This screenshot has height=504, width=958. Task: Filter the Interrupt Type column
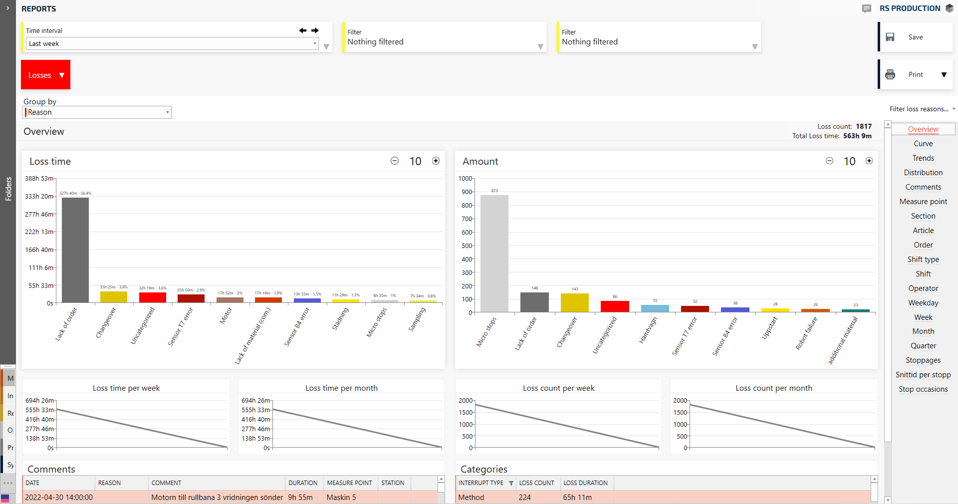coord(511,483)
